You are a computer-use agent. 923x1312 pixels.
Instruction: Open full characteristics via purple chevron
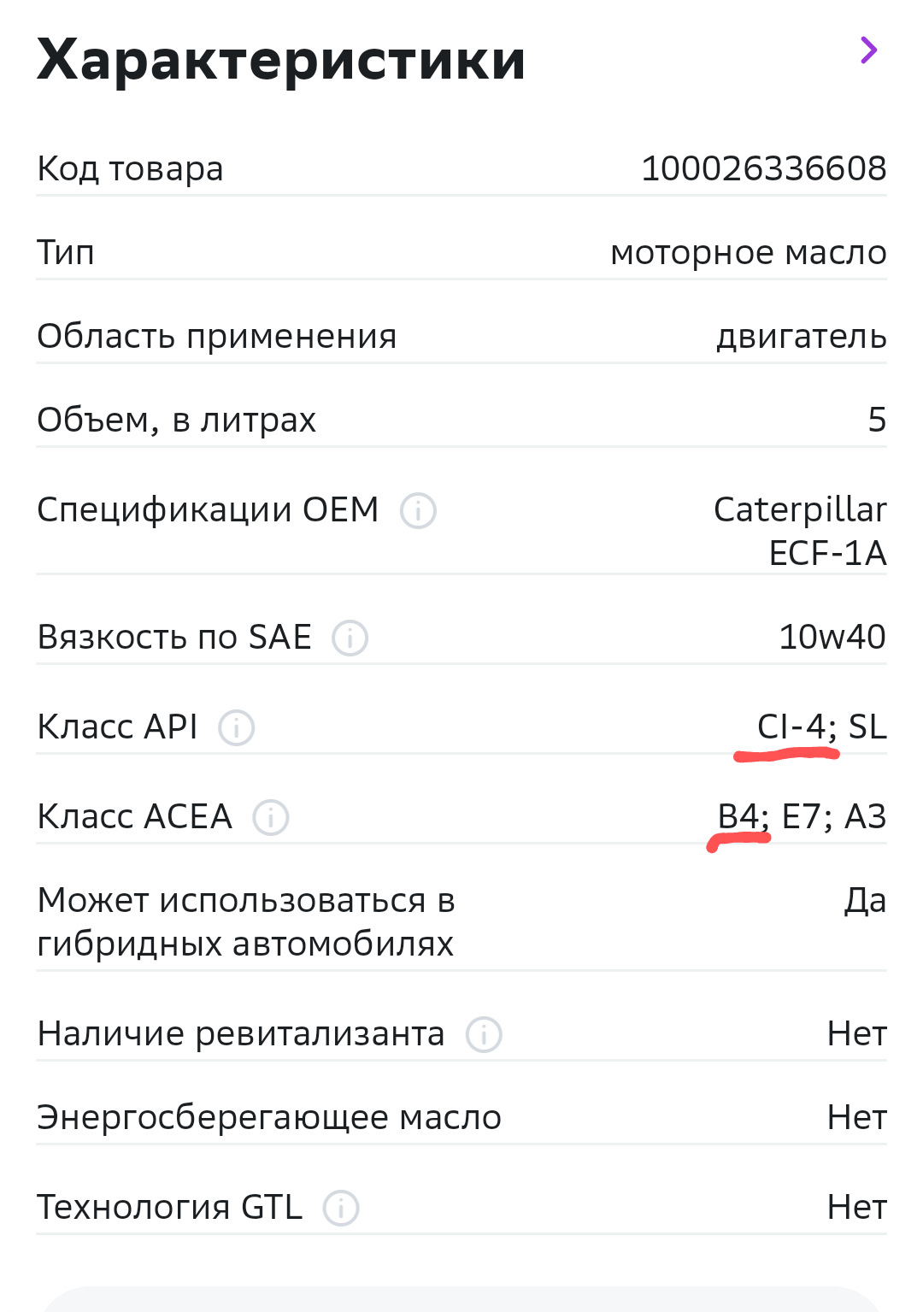pos(868,50)
